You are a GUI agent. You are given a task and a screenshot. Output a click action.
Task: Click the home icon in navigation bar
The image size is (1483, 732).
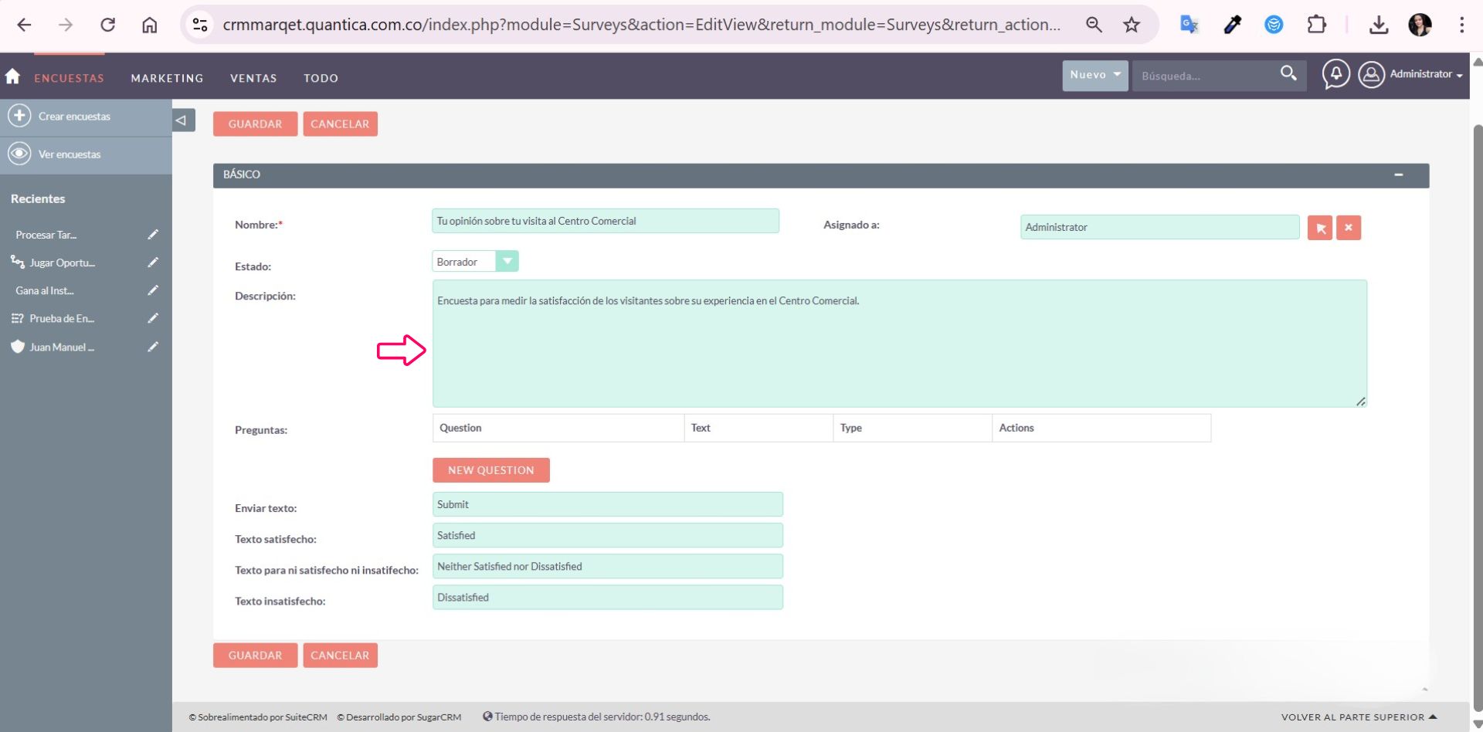(12, 76)
